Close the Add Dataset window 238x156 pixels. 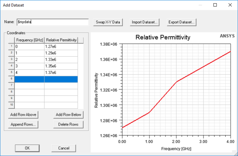230,5
